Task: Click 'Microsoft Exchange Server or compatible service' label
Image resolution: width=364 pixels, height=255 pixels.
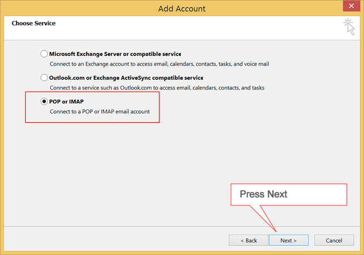Action: point(115,54)
